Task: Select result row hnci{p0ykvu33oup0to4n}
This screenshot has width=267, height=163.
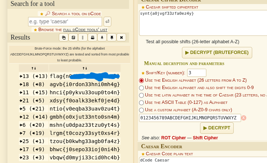Action: [85, 92]
